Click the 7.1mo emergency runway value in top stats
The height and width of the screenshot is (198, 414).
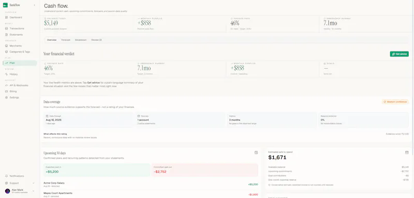[x=330, y=23]
